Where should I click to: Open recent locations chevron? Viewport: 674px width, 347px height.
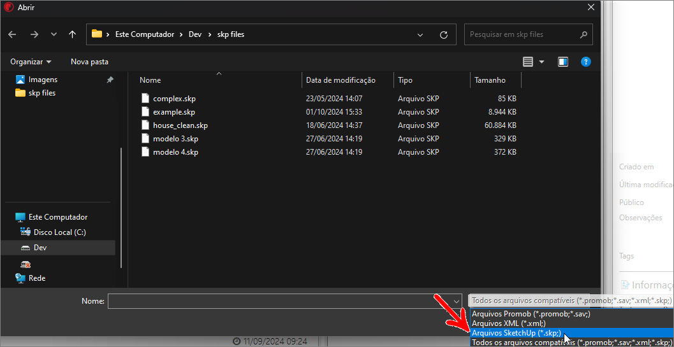[x=54, y=35]
